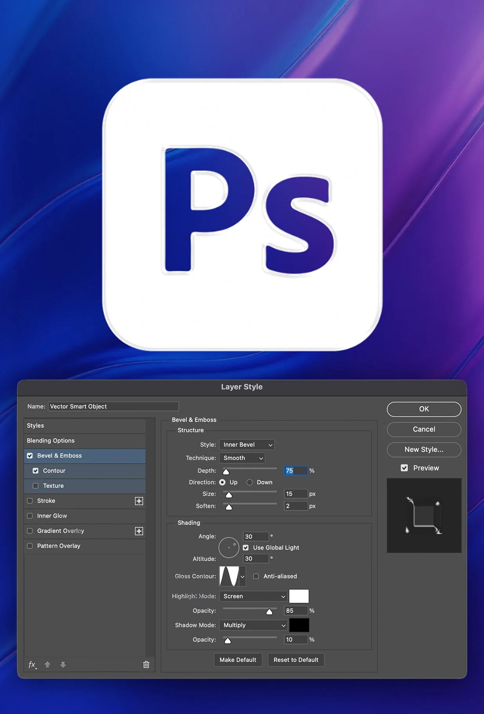
Task: Disable the Use Global Light checkbox
Action: coord(246,548)
